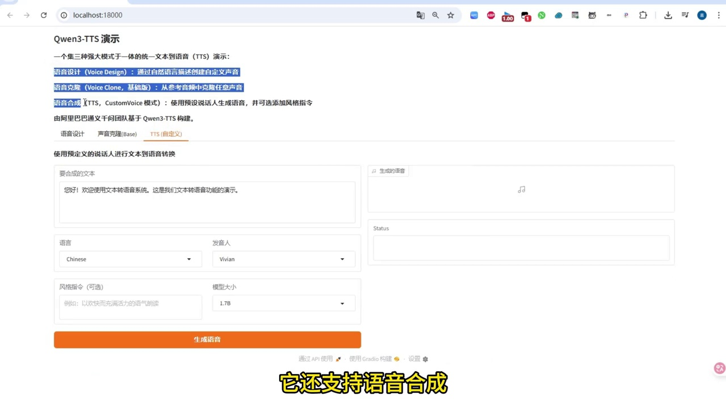Click the 风格指令 (可选) input field

(130, 307)
